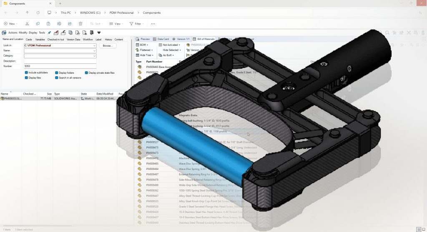Open the Display menu

33,32
